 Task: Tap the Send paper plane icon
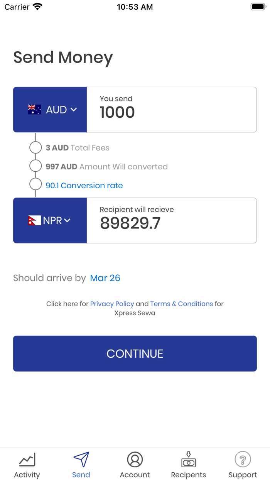click(x=81, y=460)
